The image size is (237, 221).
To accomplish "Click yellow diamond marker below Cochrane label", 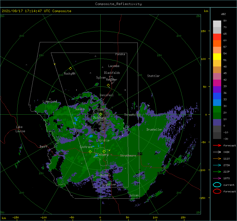I will tap(90, 152).
